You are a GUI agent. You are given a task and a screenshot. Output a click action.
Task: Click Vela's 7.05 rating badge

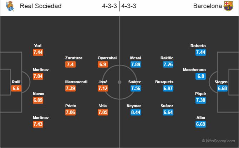tap(103, 112)
